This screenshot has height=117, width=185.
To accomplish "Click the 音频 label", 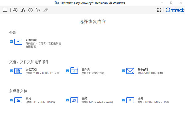I will click(84, 99).
